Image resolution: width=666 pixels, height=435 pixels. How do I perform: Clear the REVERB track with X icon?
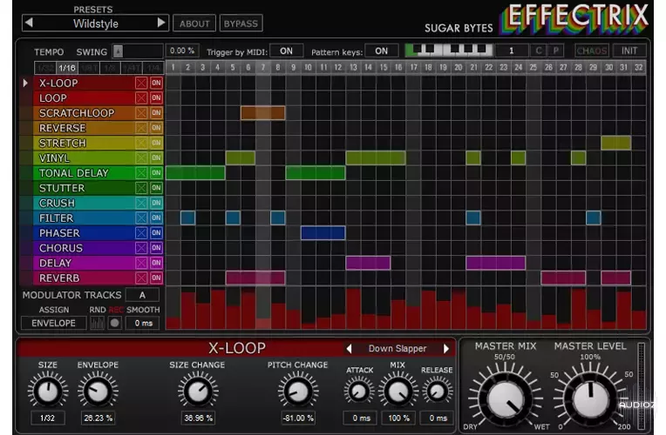coord(141,278)
